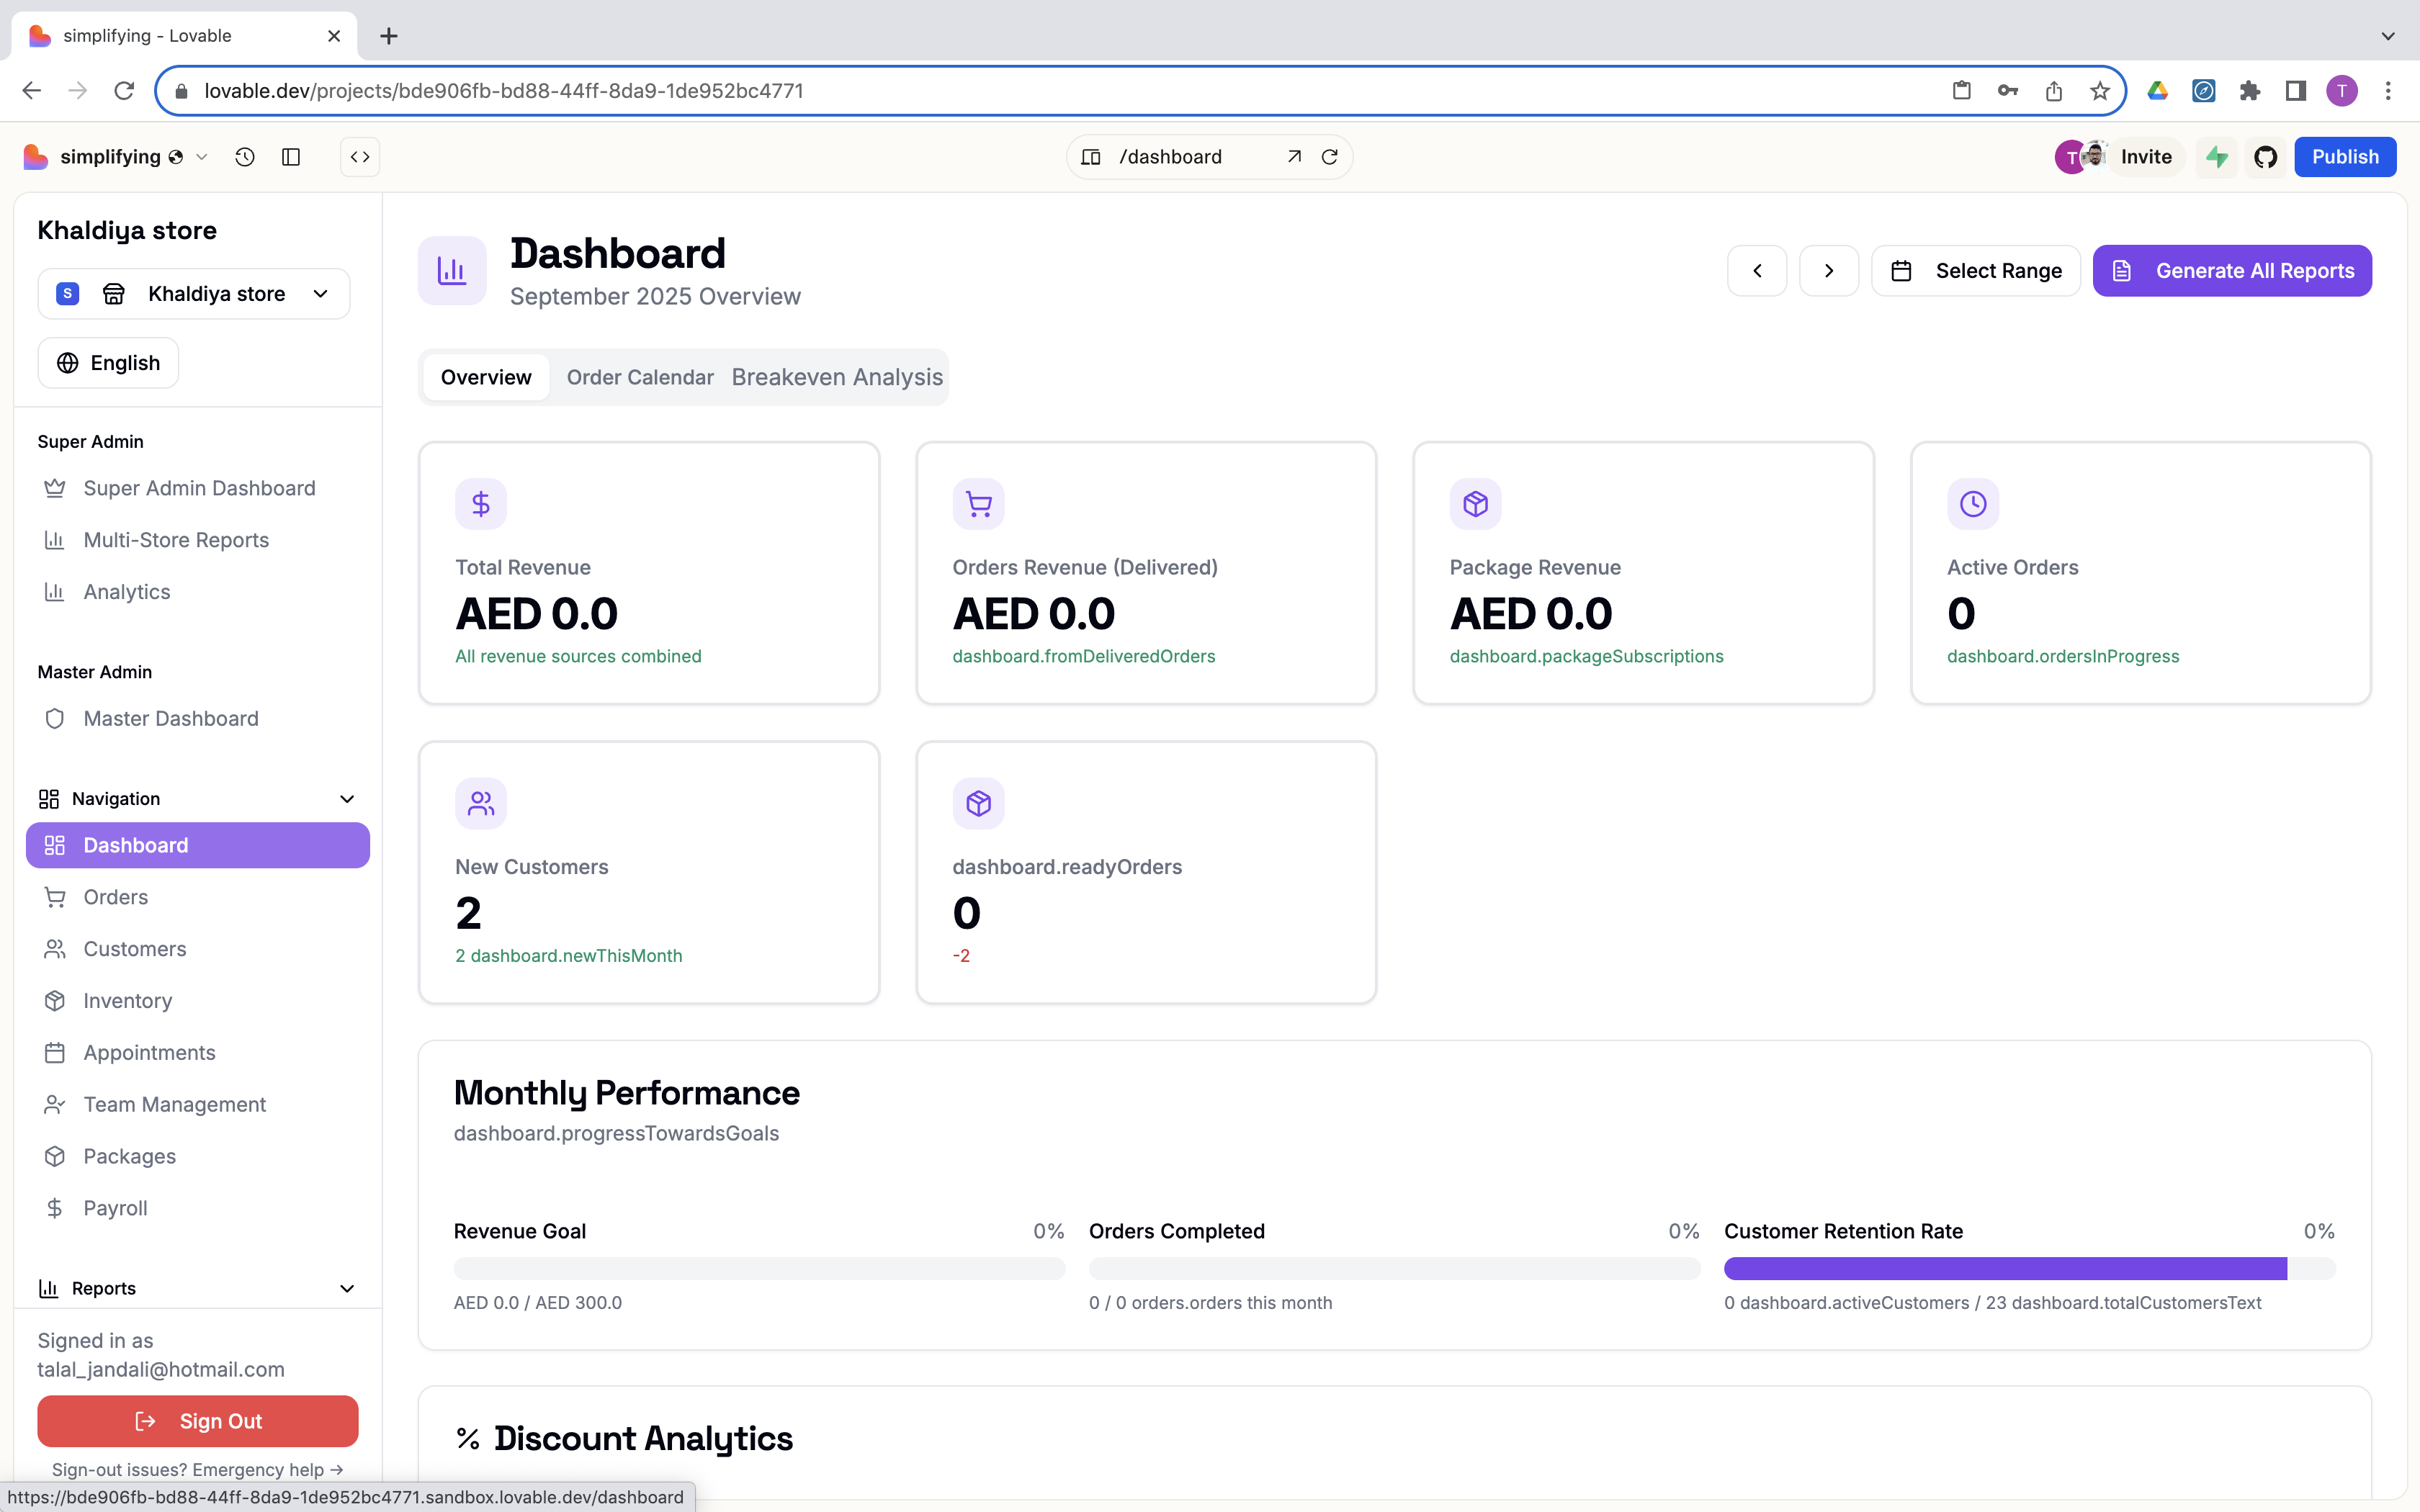2420x1512 pixels.
Task: Collapse the Reports section
Action: pos(197,1289)
